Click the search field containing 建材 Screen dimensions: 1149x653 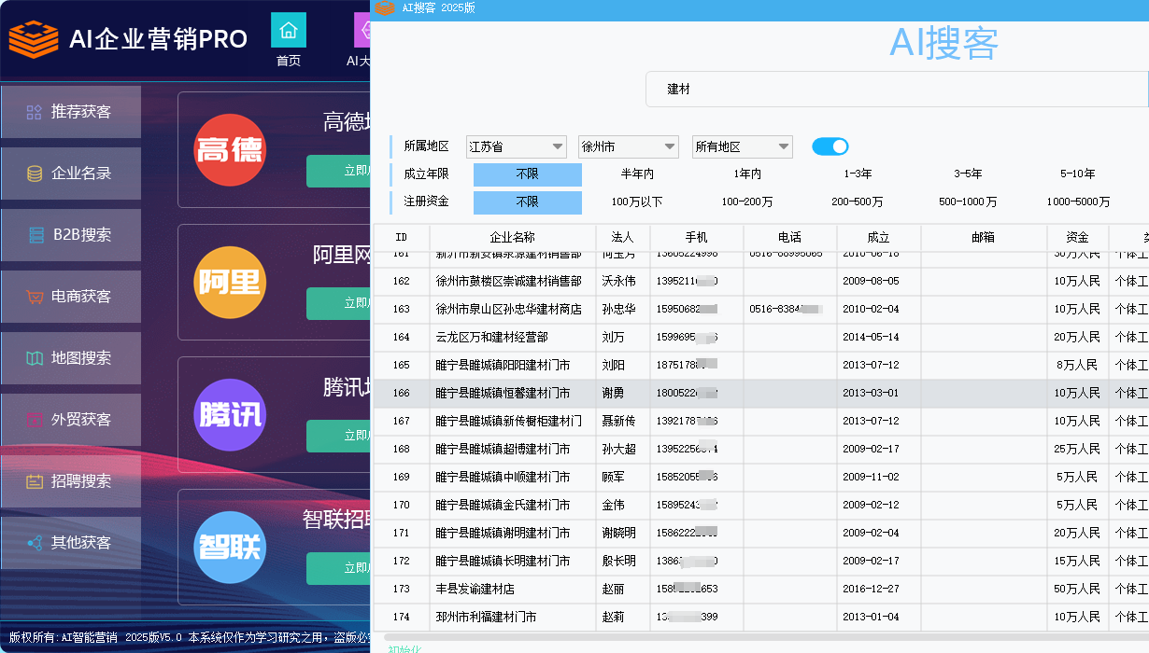pyautogui.click(x=897, y=90)
